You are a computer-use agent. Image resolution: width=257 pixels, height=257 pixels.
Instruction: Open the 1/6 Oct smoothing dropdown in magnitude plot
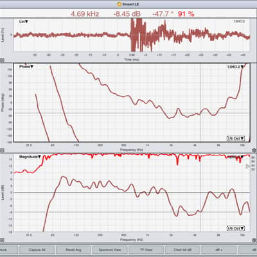(236, 228)
